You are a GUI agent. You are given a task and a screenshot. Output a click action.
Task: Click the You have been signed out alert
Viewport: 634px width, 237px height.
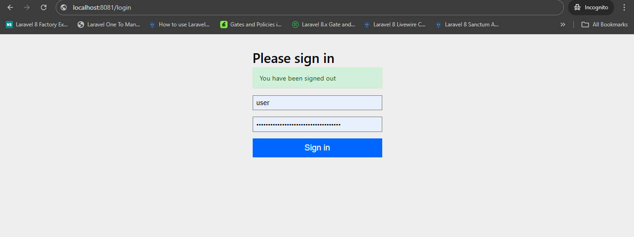pyautogui.click(x=317, y=78)
